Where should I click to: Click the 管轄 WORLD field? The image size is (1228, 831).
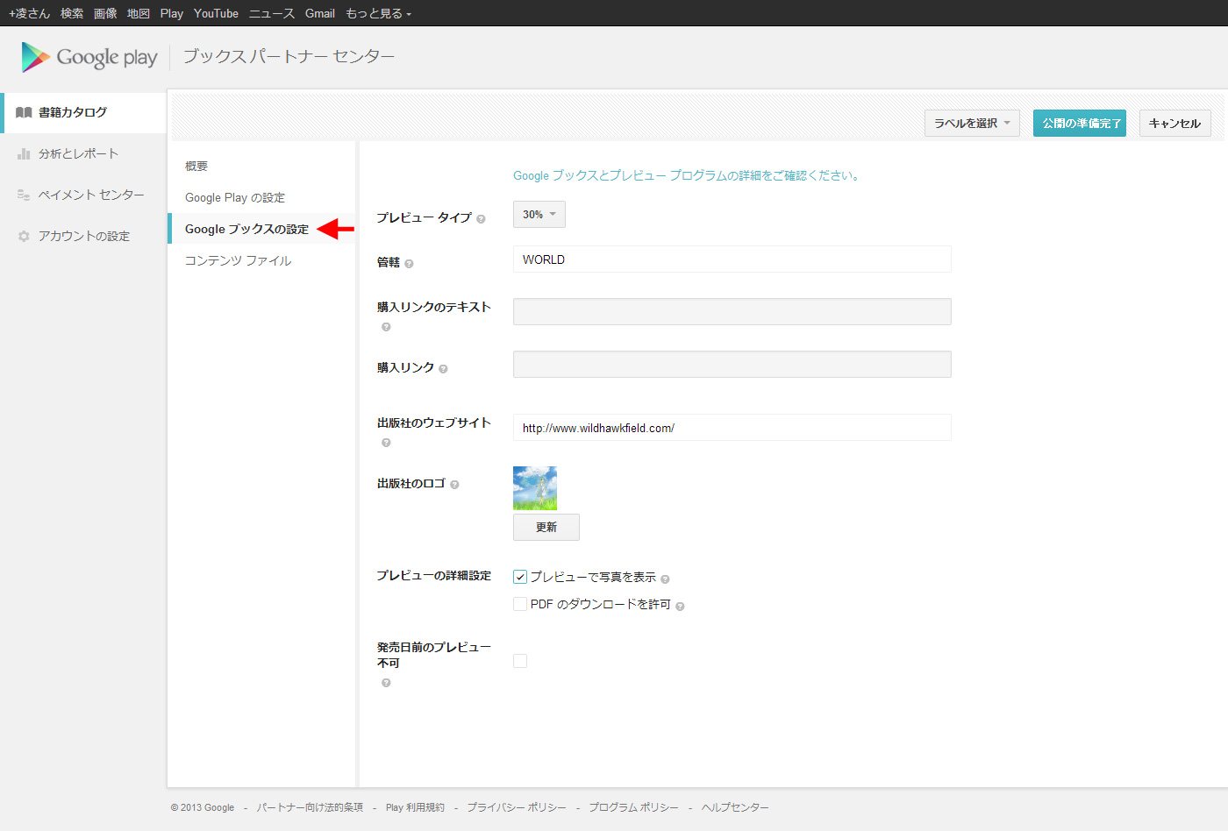(x=732, y=259)
